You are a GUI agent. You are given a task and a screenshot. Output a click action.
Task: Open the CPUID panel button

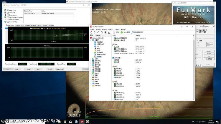(50, 69)
